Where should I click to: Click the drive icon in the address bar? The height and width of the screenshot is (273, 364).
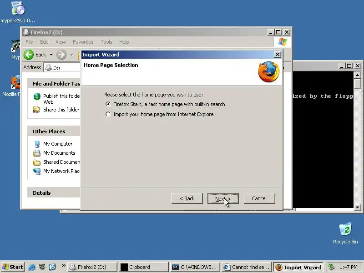(48, 67)
